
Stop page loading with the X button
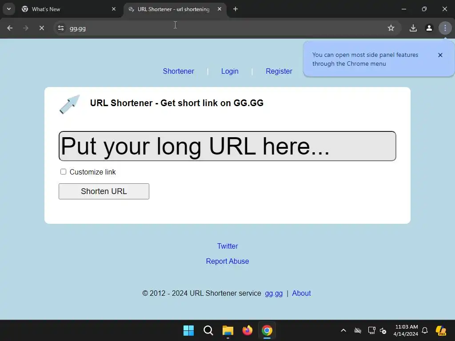coord(42,28)
